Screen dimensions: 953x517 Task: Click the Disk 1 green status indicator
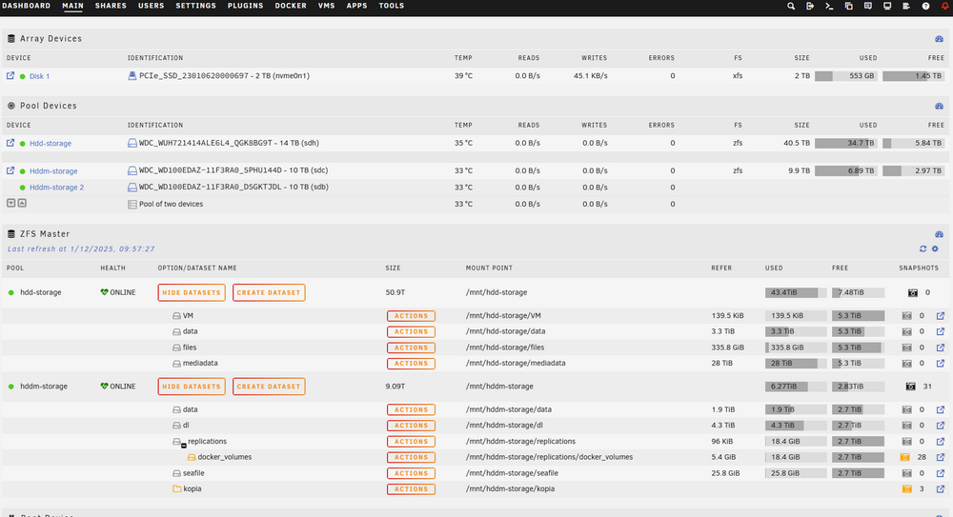click(23, 76)
